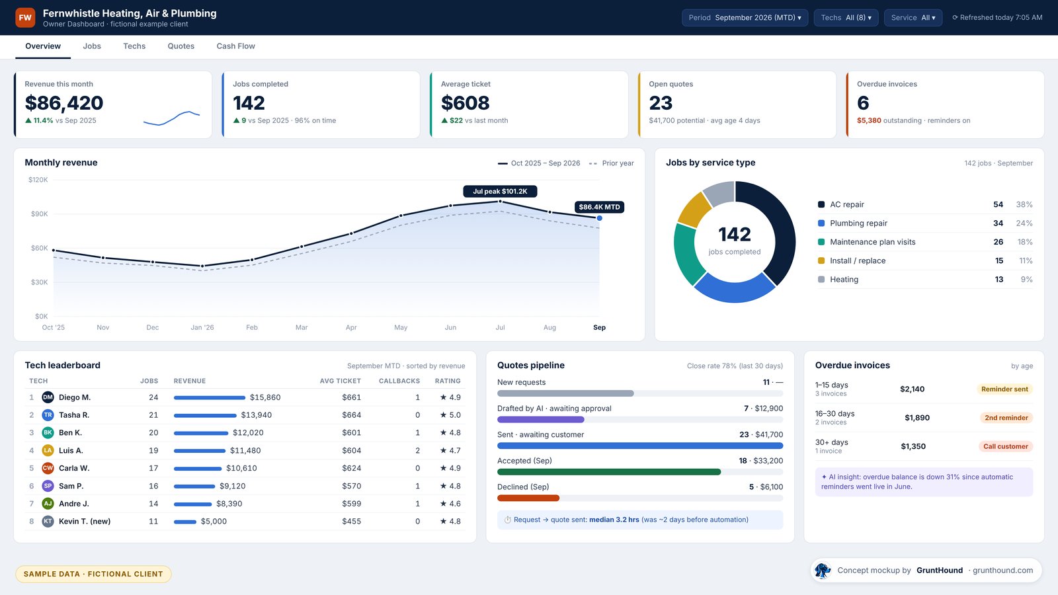Viewport: 1058px width, 595px height.
Task: Click the Heating legend color swatch
Action: click(x=821, y=280)
